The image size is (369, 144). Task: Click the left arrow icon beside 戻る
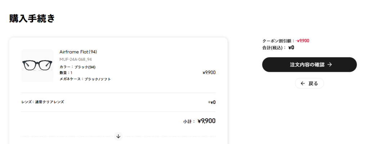(x=303, y=84)
